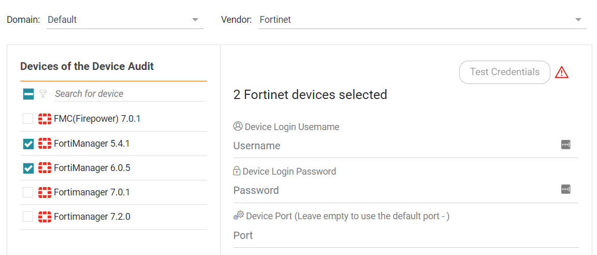Click the Username input field
Image resolution: width=597 pixels, height=255 pixels.
point(396,146)
